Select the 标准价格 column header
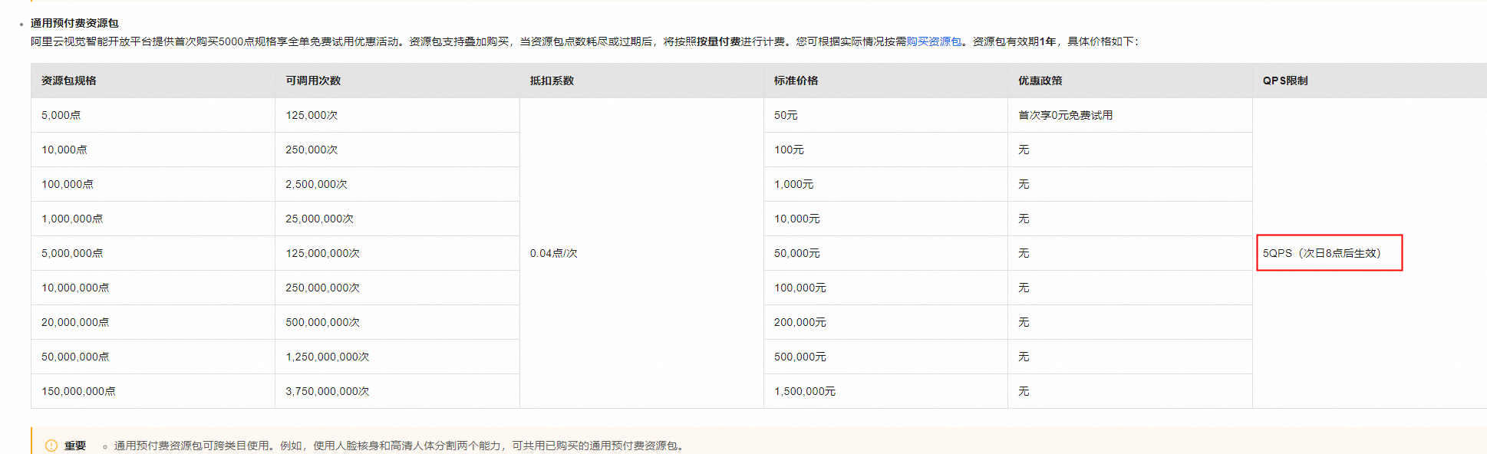The image size is (1487, 454). click(885, 81)
